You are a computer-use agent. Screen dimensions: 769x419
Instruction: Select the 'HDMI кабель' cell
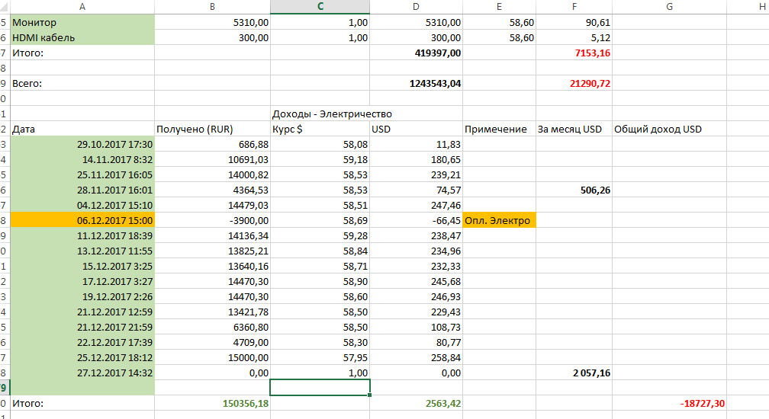82,37
